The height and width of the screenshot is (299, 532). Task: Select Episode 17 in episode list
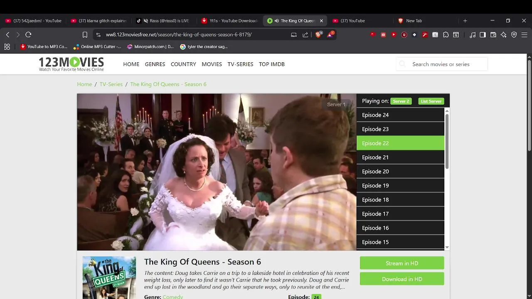point(400,214)
